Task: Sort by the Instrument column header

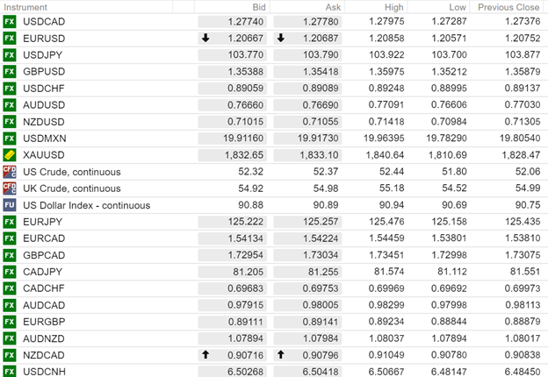Action: (25, 6)
